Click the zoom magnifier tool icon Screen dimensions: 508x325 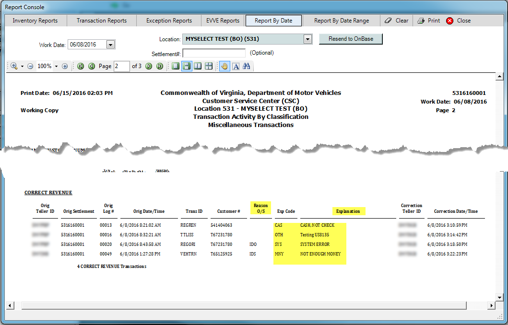click(x=14, y=66)
